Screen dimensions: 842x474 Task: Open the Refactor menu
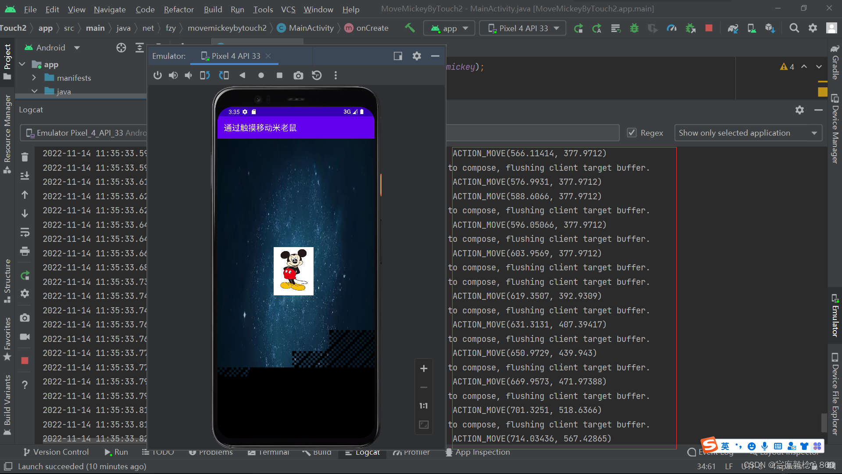tap(178, 9)
